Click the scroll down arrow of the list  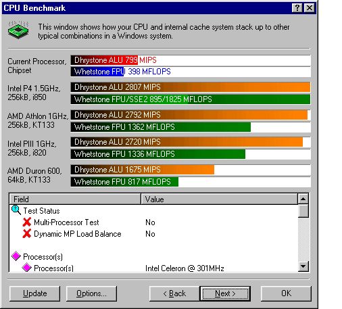[x=303, y=266]
